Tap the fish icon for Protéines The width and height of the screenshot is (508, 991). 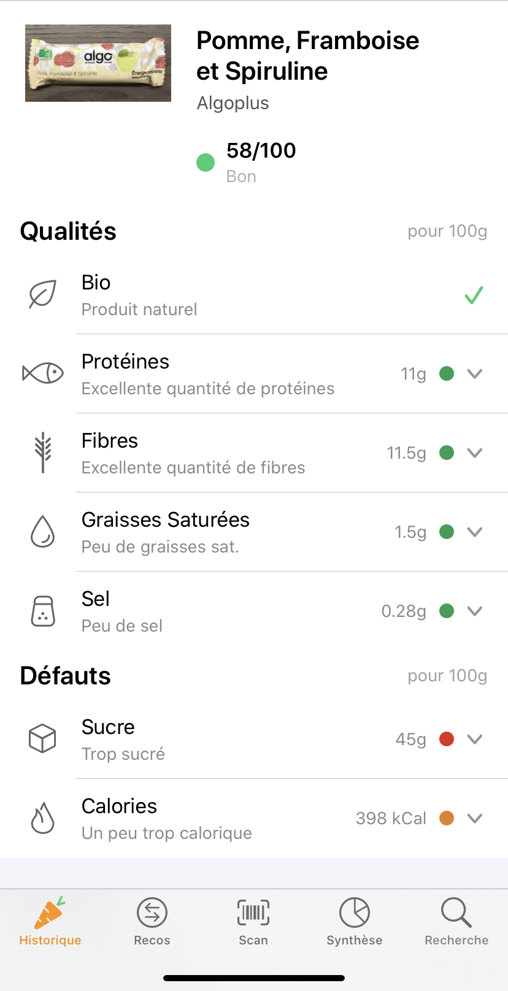(43, 373)
